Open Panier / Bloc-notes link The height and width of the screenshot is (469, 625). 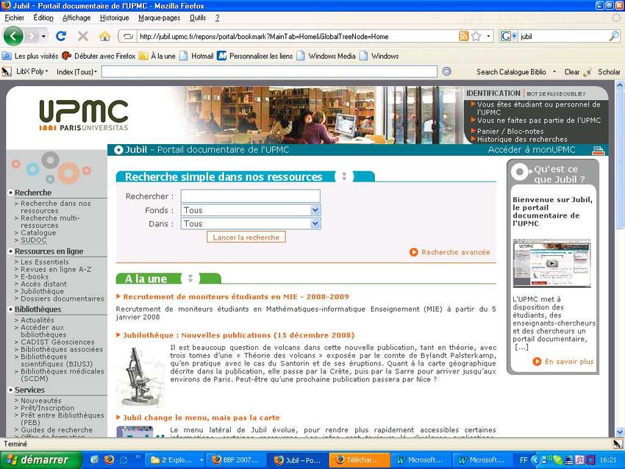click(x=510, y=131)
